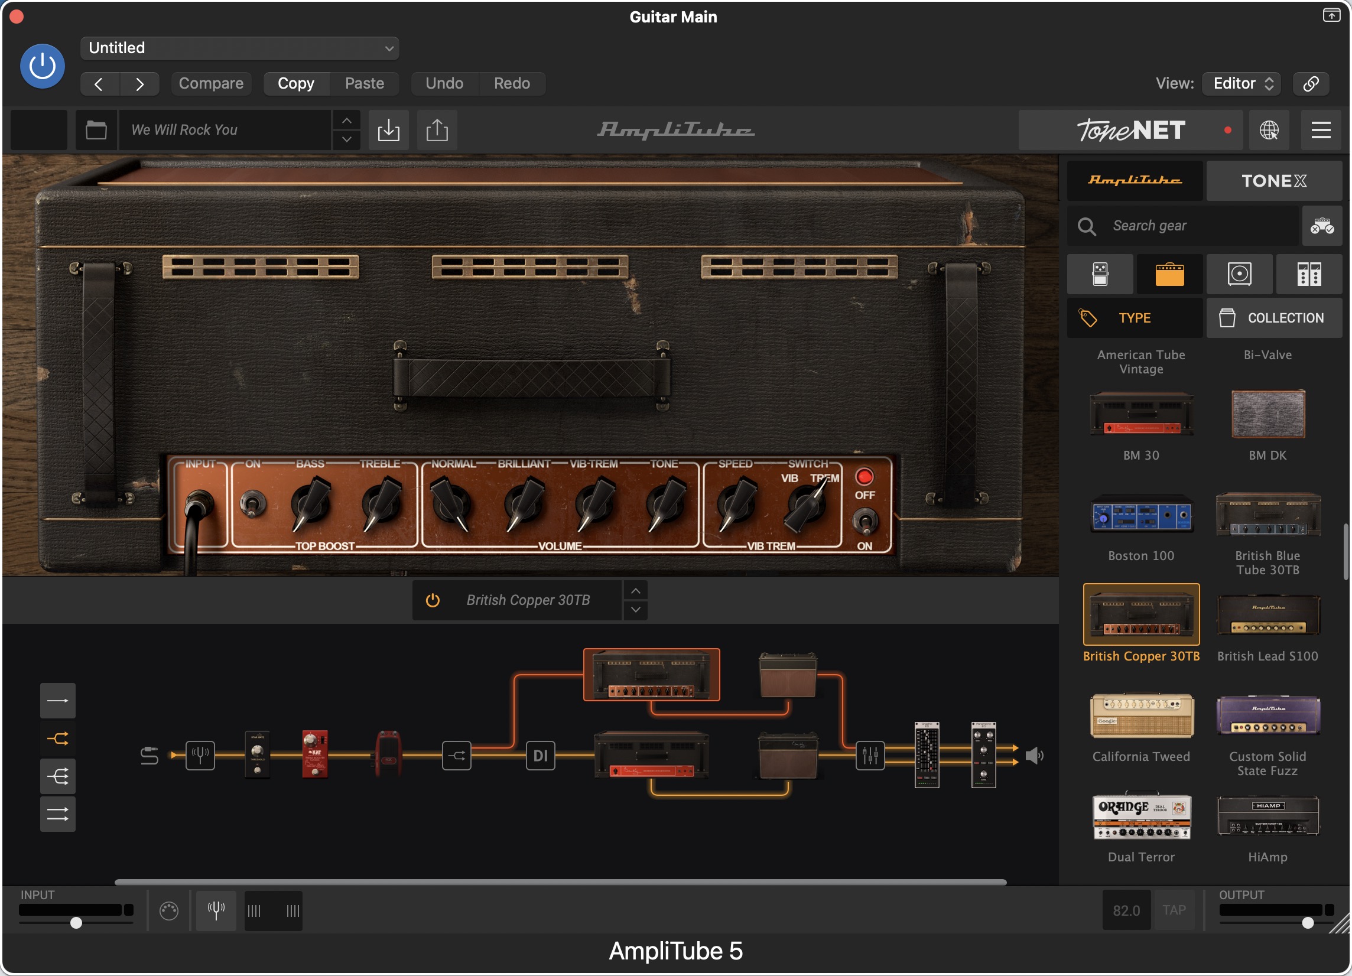This screenshot has width=1352, height=976.
Task: Select the red KAT pedal in chain
Action: click(315, 754)
